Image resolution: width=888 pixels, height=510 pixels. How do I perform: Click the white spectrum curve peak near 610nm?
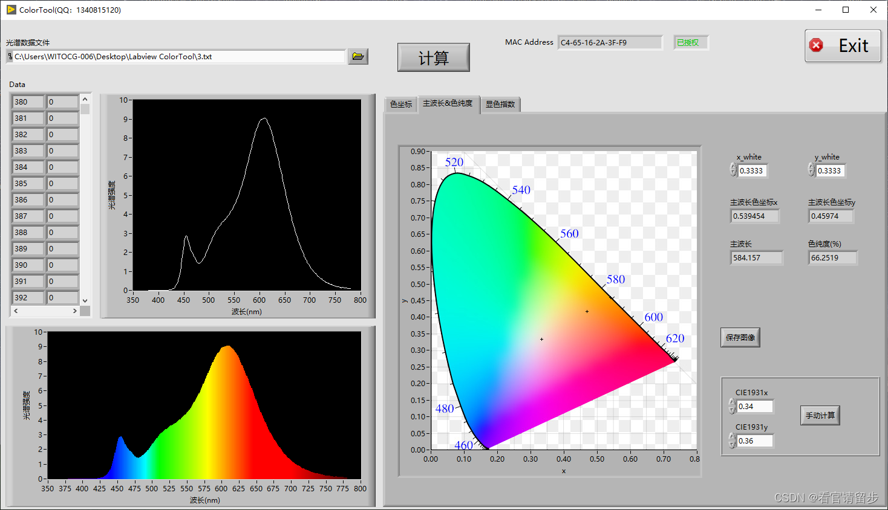[x=264, y=119]
